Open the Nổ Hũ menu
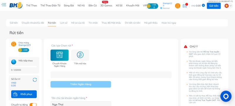Viewport: 235px width, 106px height. [81, 6]
